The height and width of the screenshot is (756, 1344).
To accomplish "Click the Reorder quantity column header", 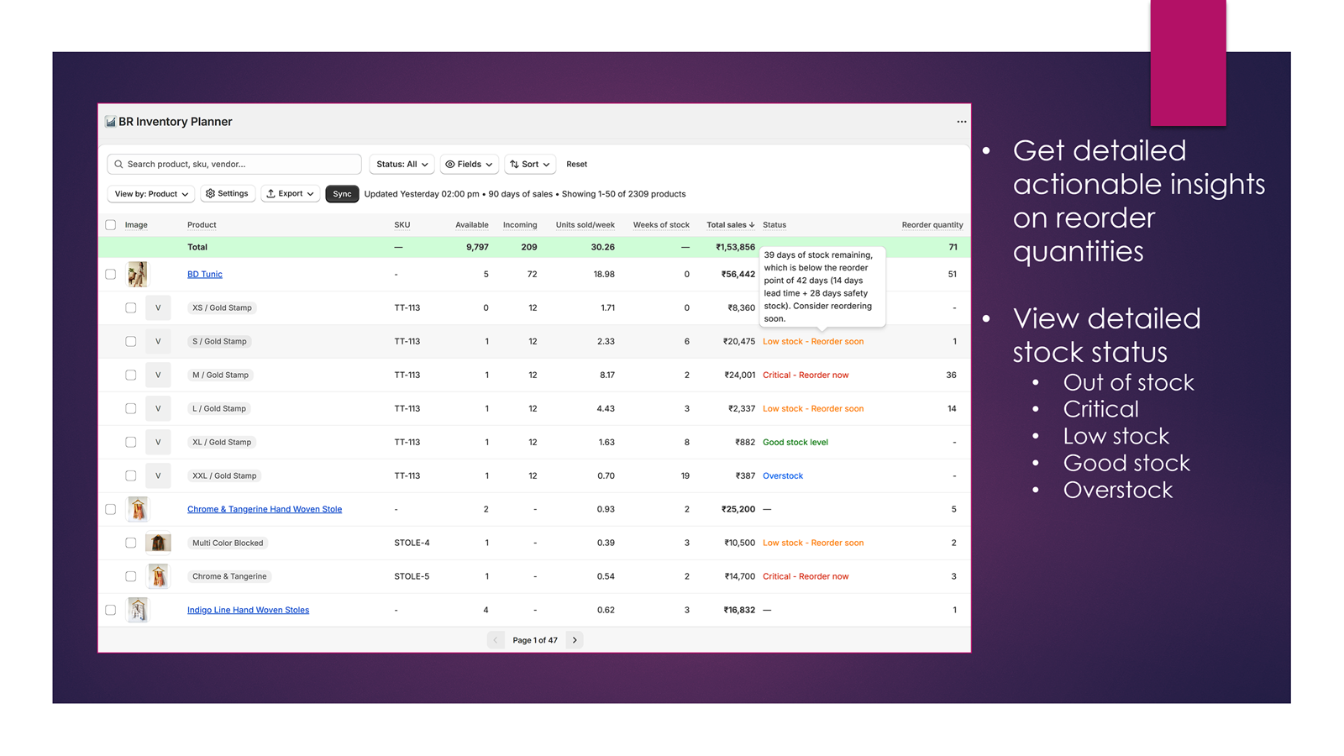I will click(x=932, y=225).
